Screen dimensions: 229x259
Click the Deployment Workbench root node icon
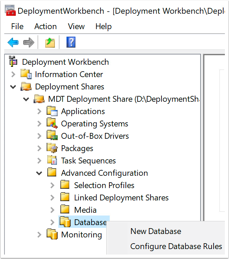(x=13, y=61)
